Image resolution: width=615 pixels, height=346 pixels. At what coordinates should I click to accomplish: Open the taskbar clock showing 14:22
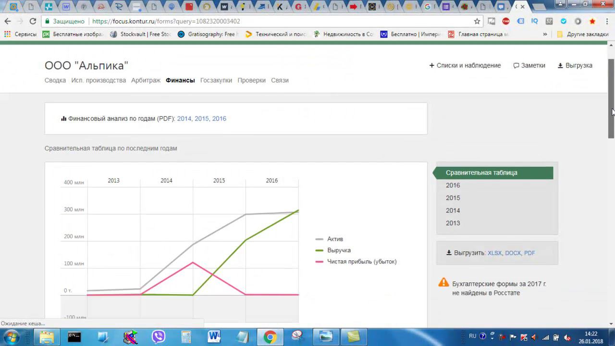pyautogui.click(x=590, y=337)
